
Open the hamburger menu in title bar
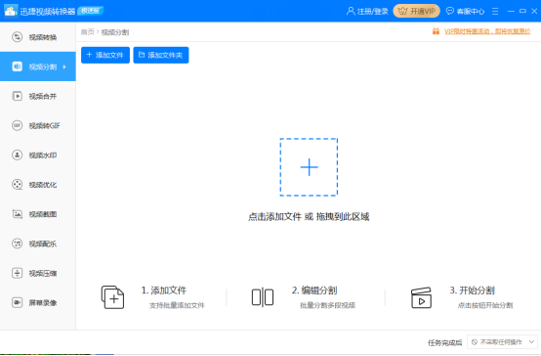(495, 12)
